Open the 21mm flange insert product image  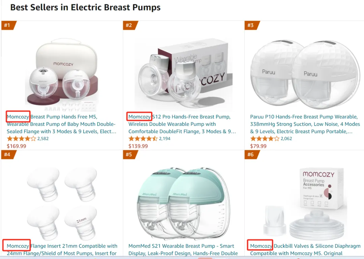coord(62,203)
